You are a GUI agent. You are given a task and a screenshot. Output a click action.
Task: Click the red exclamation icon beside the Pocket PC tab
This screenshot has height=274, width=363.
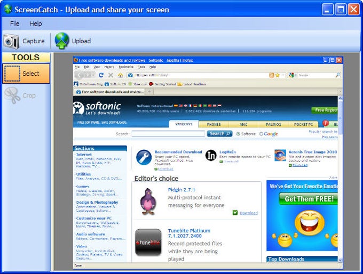326,123
